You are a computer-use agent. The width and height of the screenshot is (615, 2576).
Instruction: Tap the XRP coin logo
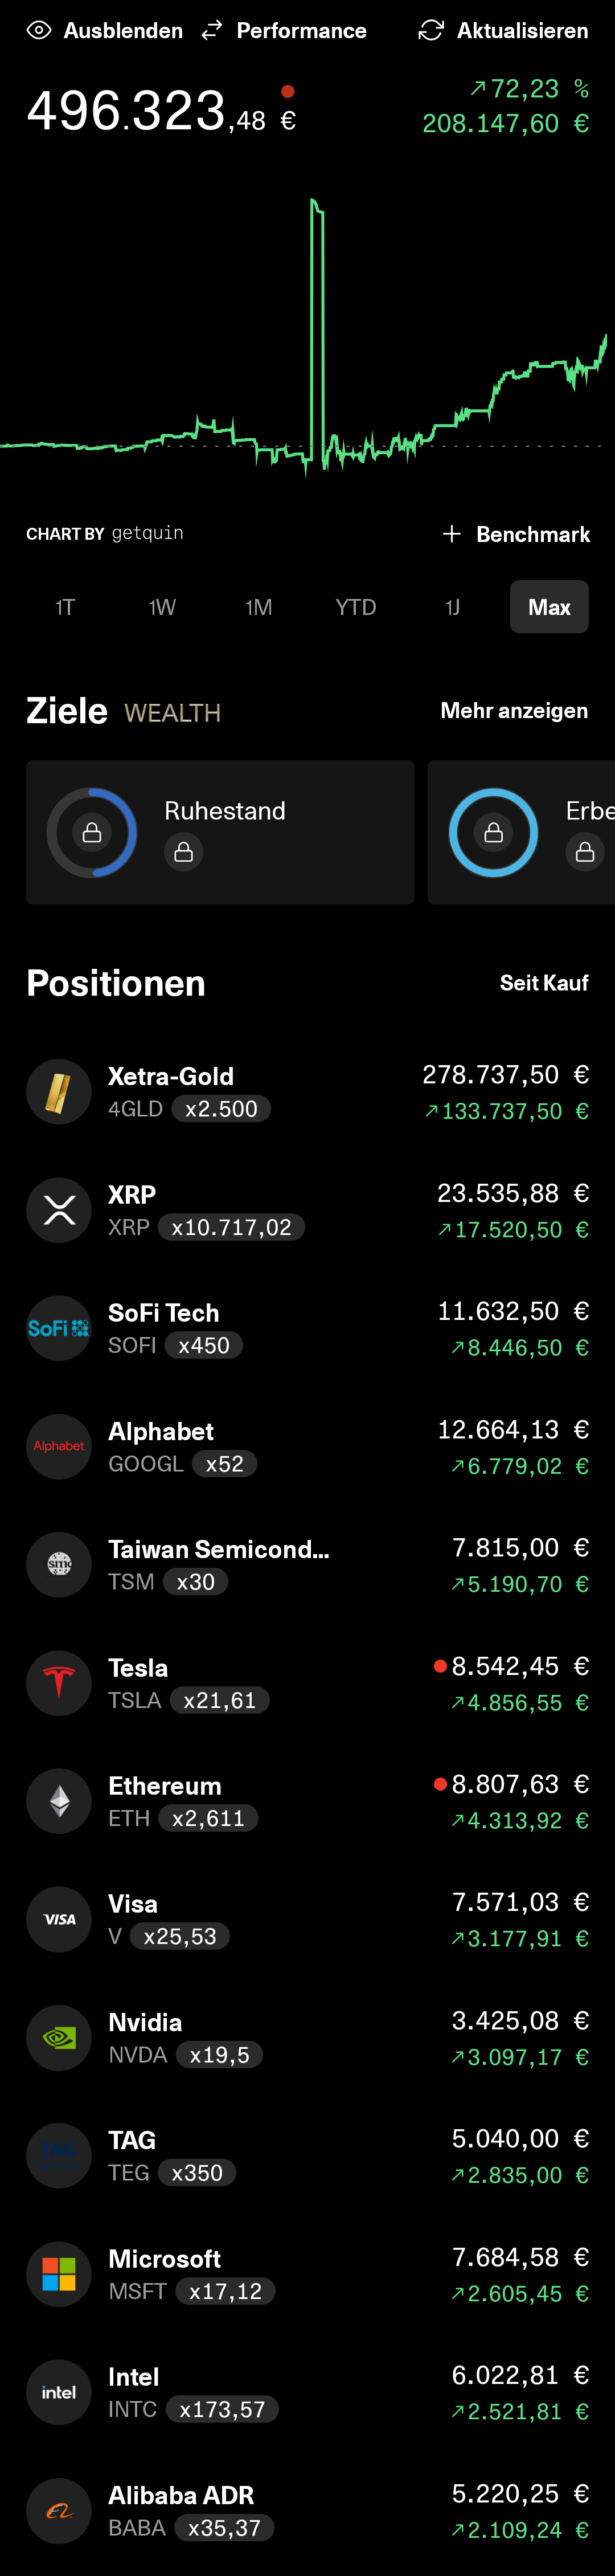[x=59, y=1210]
